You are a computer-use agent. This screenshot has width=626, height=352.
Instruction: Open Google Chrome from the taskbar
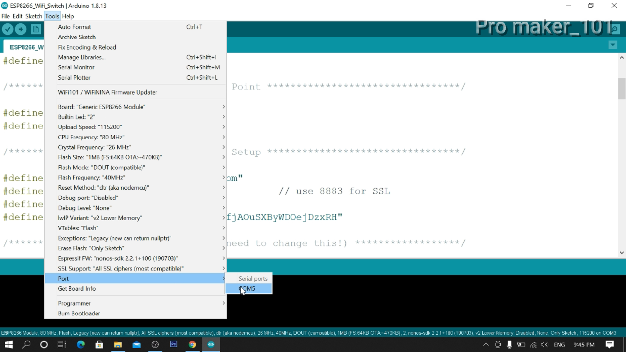pyautogui.click(x=192, y=345)
